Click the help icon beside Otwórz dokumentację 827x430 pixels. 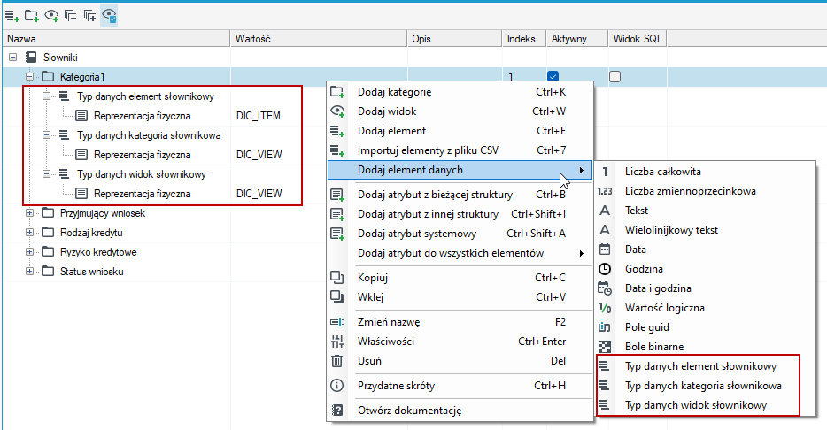(x=336, y=410)
